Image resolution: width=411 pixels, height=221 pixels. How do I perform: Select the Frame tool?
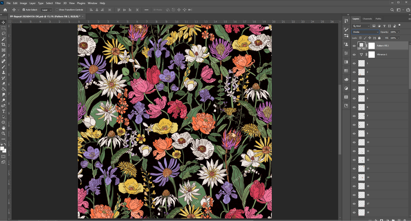point(3,50)
